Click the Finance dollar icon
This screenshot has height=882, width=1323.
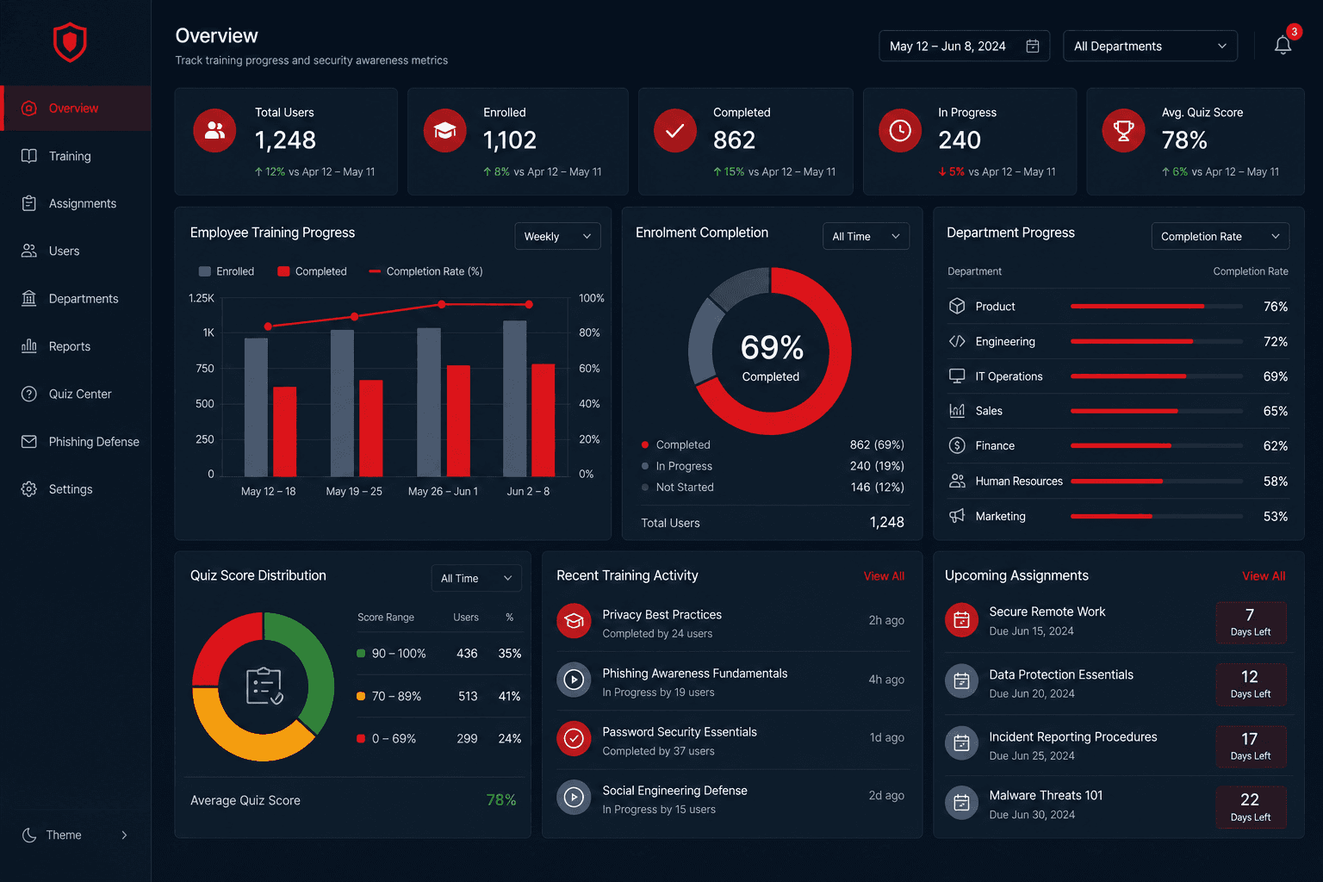pos(957,445)
